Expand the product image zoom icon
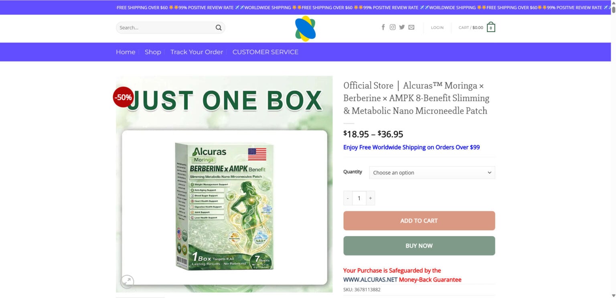 pos(127,282)
